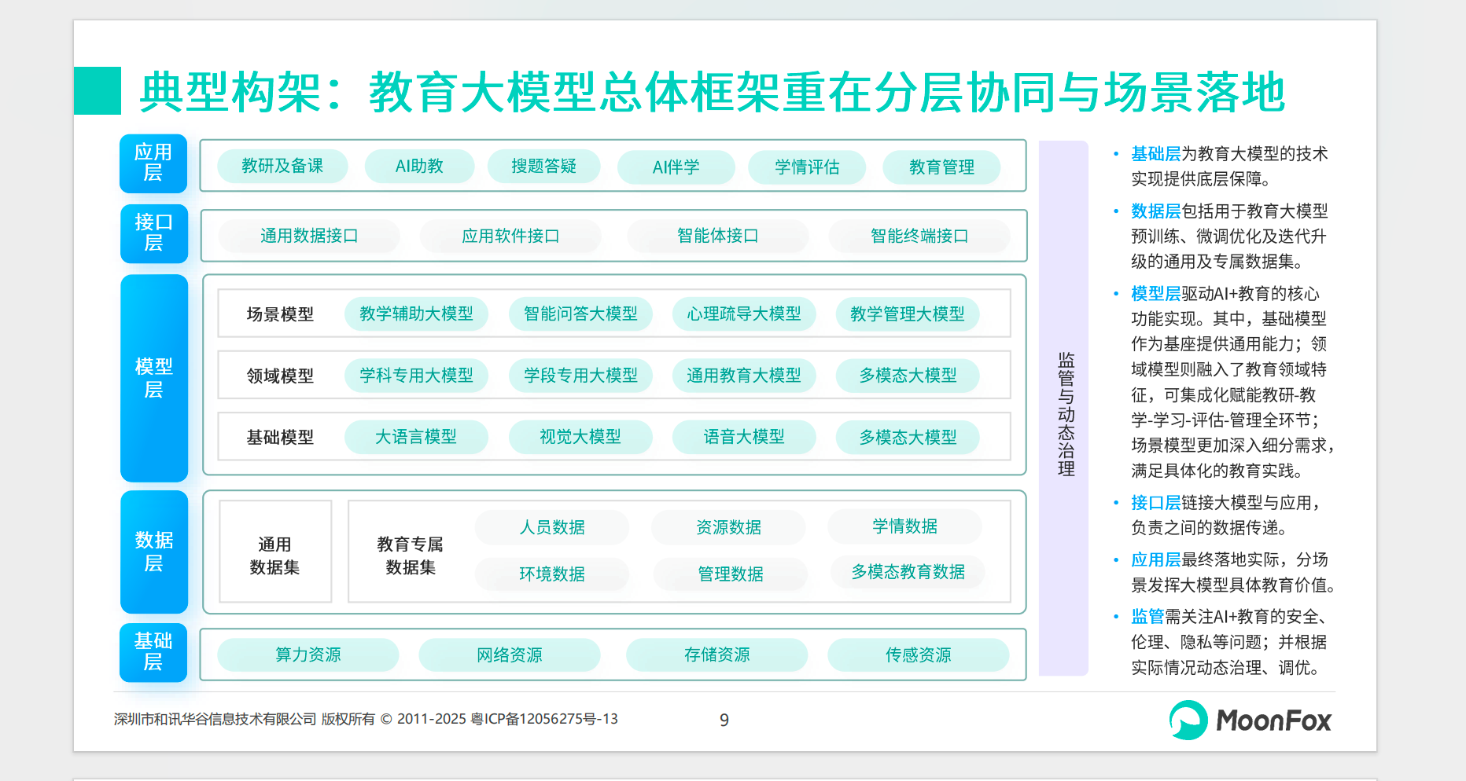Click the 典型构架 slide title

pos(712,92)
